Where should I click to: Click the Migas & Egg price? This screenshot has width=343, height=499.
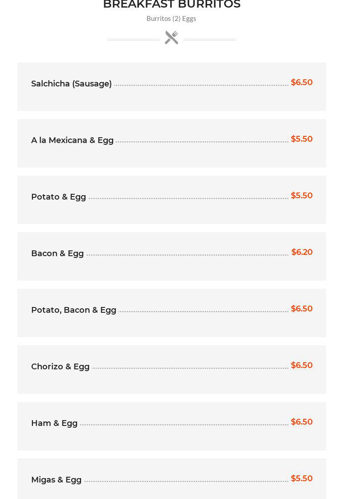click(x=302, y=479)
